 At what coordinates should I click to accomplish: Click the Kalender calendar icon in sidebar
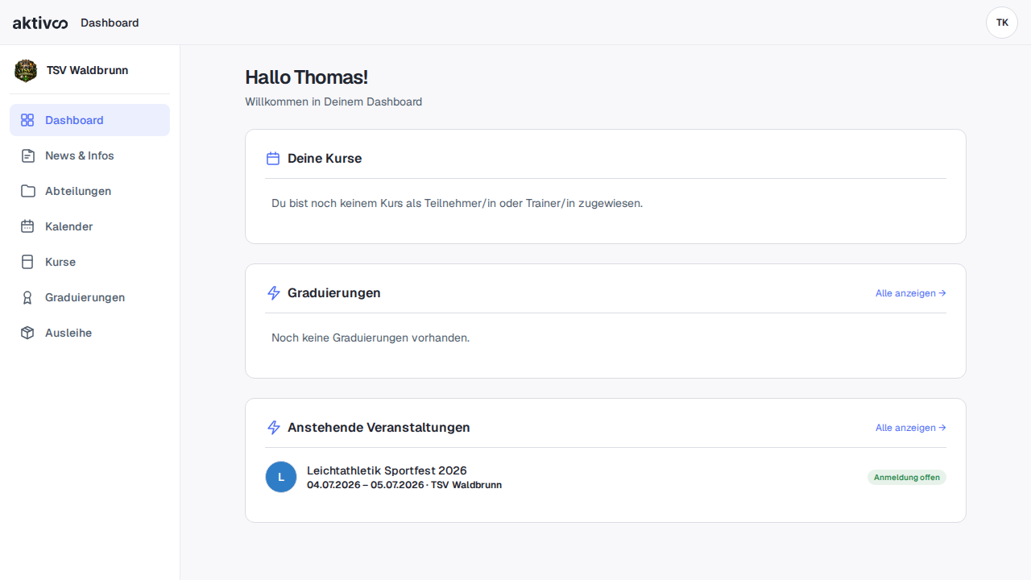point(27,226)
